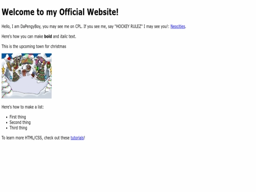
Task: Select the Second thing list item
Action: (x=20, y=122)
